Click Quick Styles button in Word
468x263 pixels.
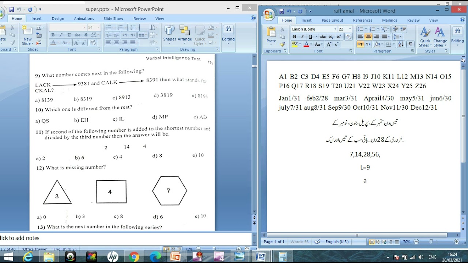pos(425,37)
